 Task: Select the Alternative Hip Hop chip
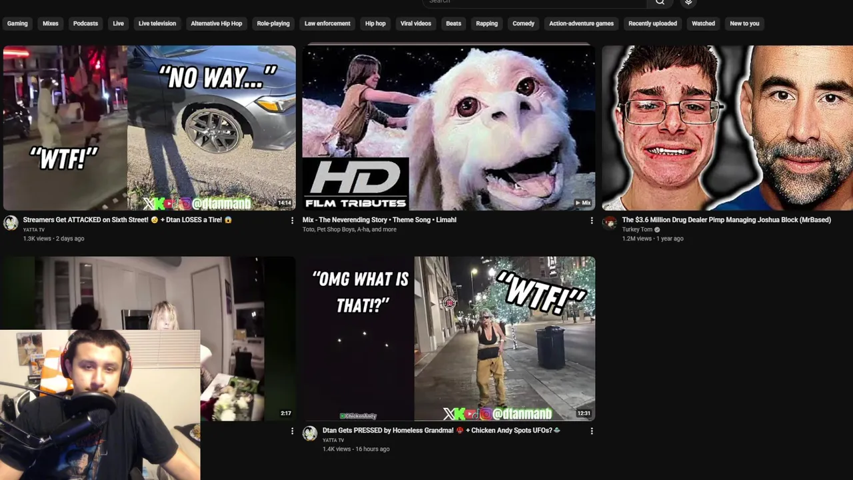(x=217, y=23)
